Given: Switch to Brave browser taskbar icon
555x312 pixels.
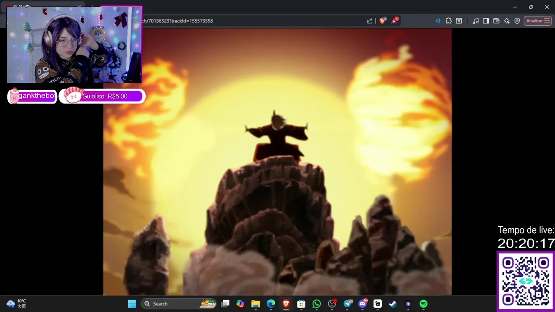Looking at the screenshot, I should pyautogui.click(x=286, y=304).
